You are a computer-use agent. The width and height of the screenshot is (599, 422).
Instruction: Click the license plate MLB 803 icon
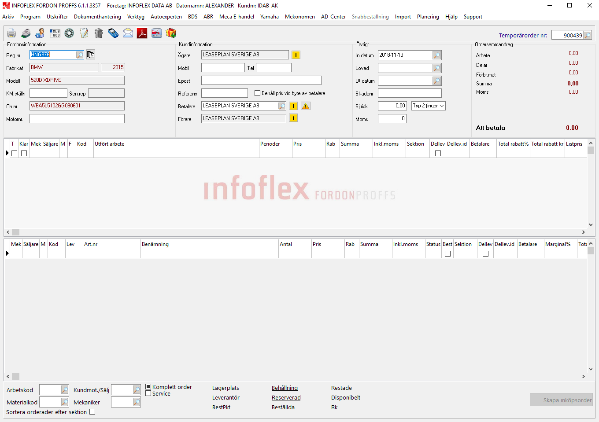click(x=55, y=33)
